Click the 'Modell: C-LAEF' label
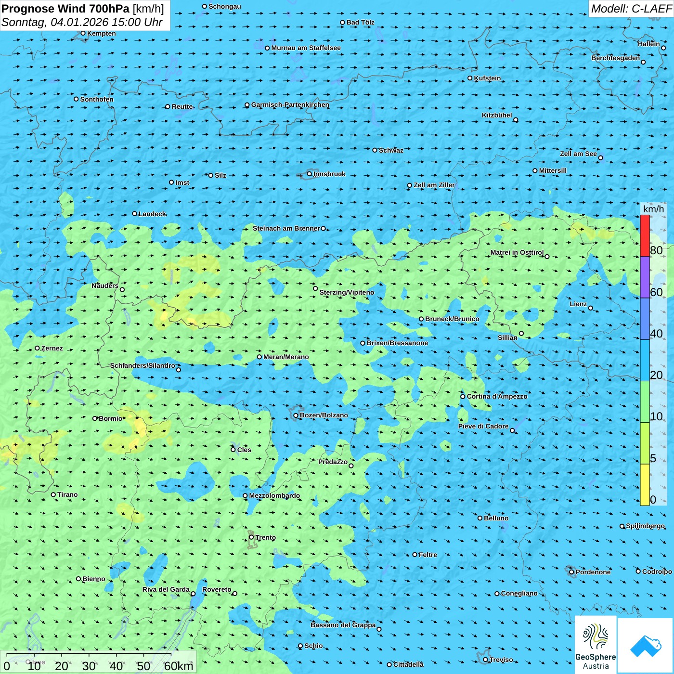The image size is (674, 674). (x=631, y=9)
